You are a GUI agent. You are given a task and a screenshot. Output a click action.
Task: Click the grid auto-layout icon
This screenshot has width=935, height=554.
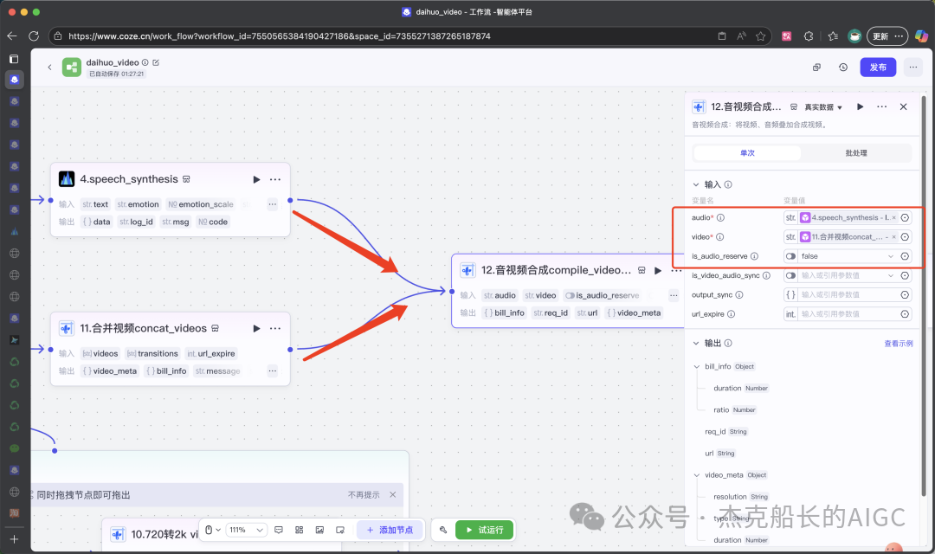[300, 530]
